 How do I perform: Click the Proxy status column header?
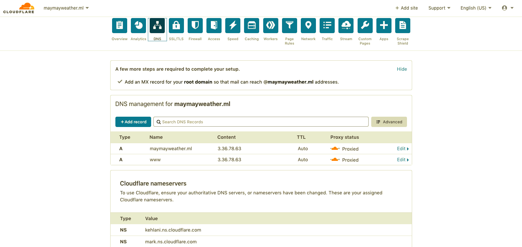coord(345,137)
